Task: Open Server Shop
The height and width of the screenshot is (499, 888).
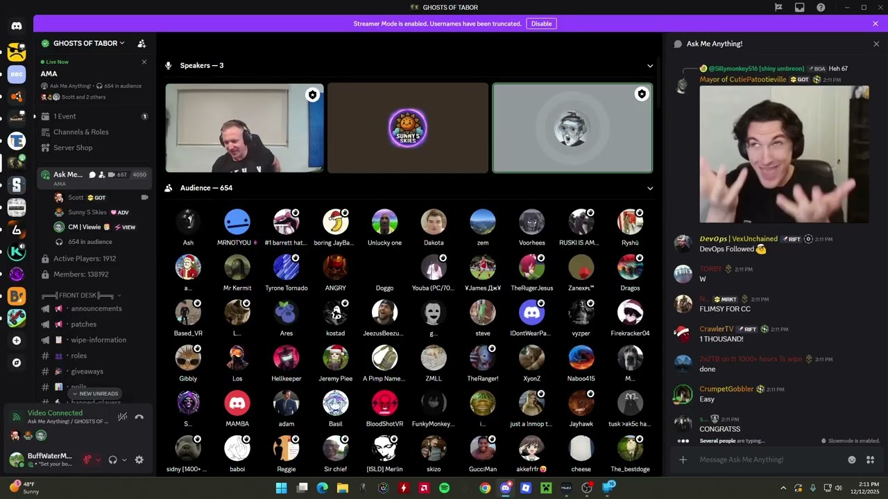Action: (94, 148)
